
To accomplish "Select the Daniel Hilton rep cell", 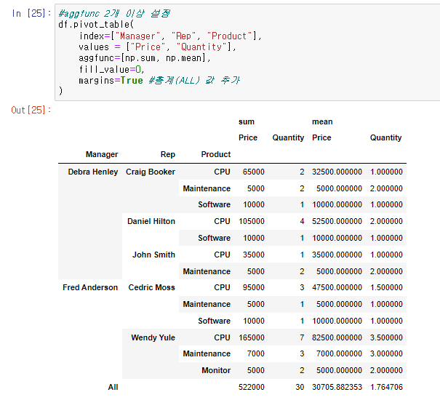I will coord(151,221).
